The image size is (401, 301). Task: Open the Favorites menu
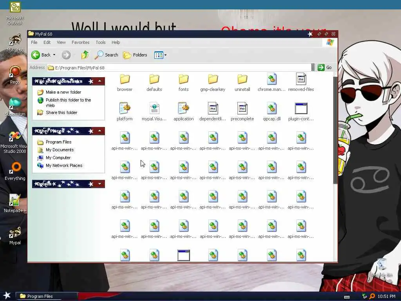(81, 42)
